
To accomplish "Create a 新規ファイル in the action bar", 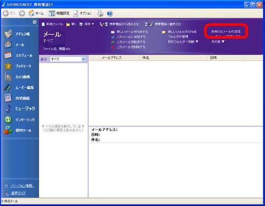I will click(52, 24).
